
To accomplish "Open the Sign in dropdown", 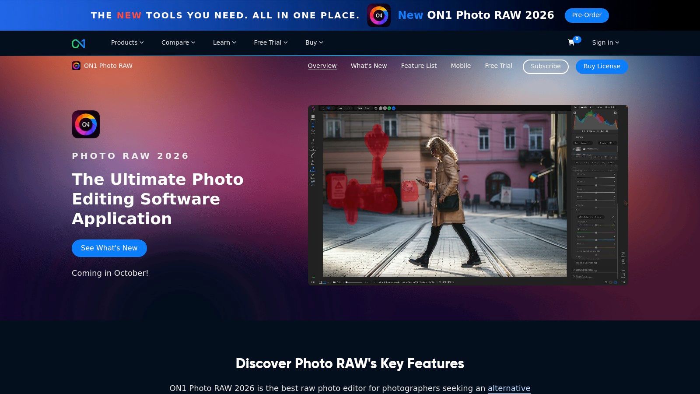I will point(605,42).
